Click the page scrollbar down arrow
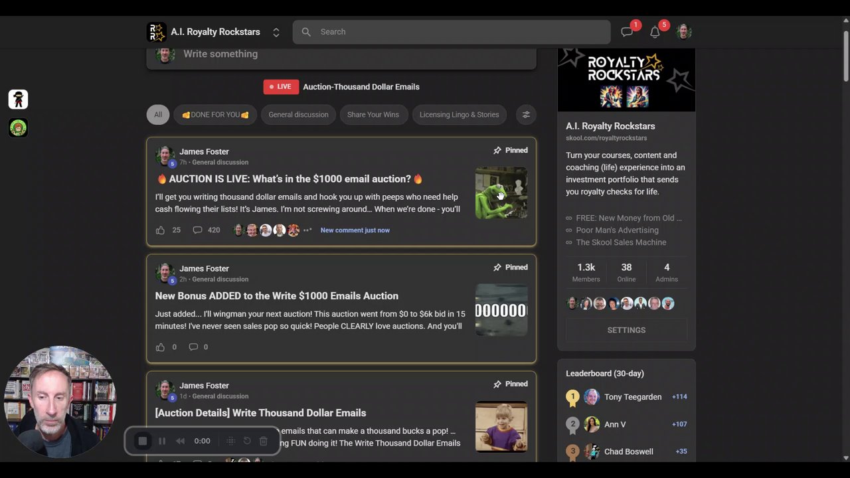Image resolution: width=850 pixels, height=478 pixels. (x=845, y=457)
